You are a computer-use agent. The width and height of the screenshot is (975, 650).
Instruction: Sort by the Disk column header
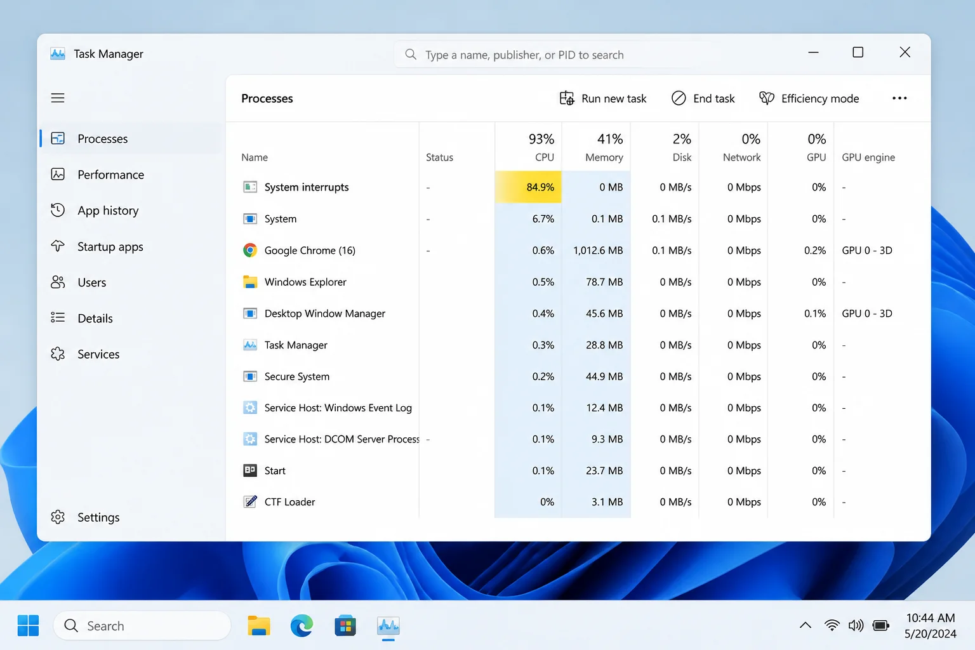[x=665, y=147]
